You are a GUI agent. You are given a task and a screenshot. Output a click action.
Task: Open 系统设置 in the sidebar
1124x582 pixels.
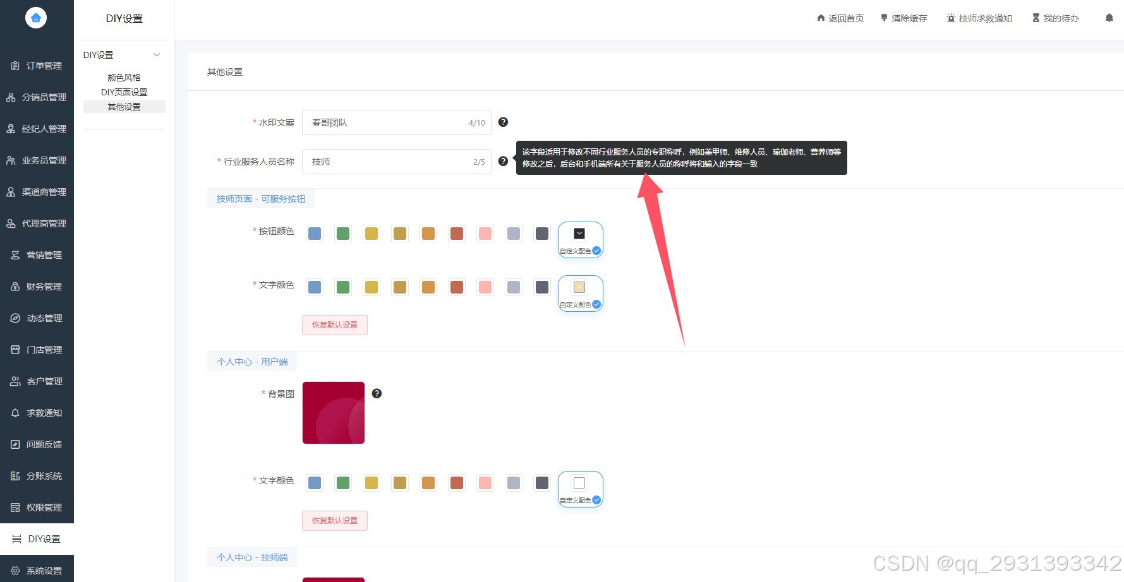tap(37, 571)
